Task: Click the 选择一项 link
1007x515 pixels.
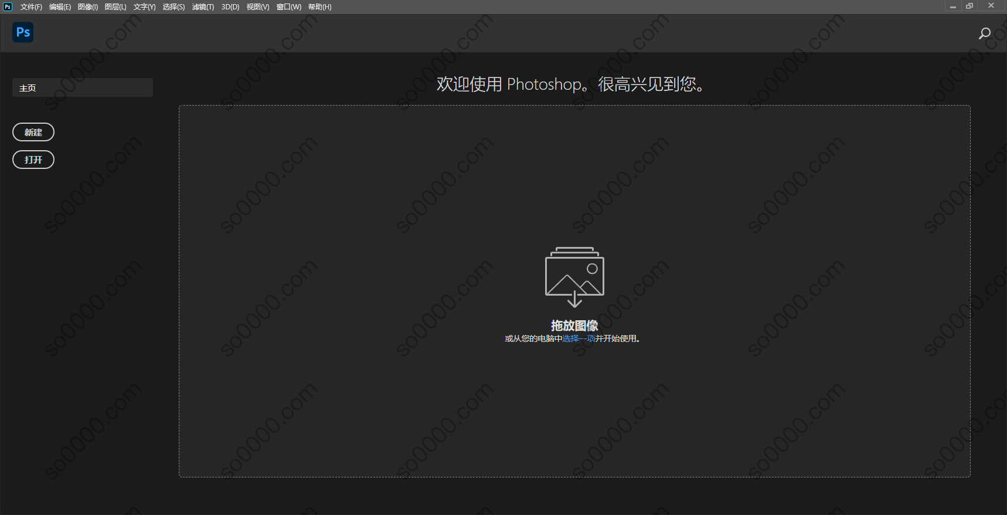Action: [x=579, y=338]
